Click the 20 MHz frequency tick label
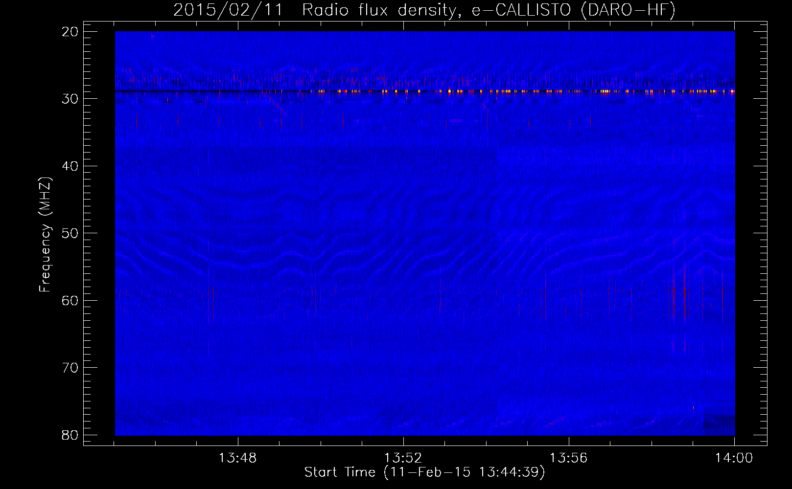The height and width of the screenshot is (489, 792). tap(70, 32)
